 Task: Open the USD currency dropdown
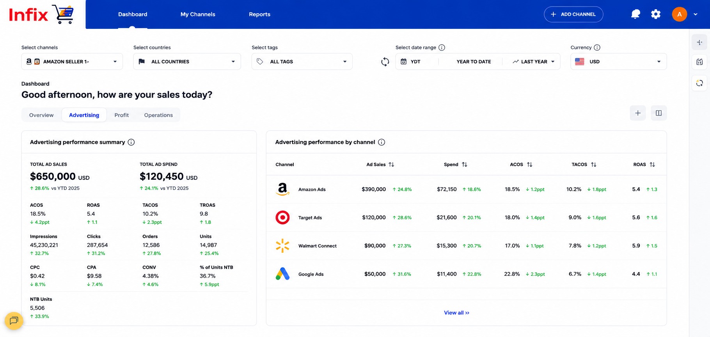coord(618,62)
